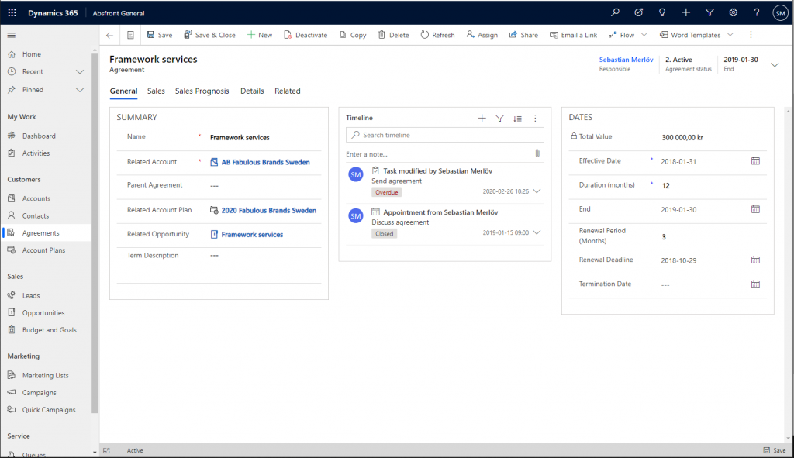Open the Flow dropdown arrow
794x458 pixels.
(644, 35)
